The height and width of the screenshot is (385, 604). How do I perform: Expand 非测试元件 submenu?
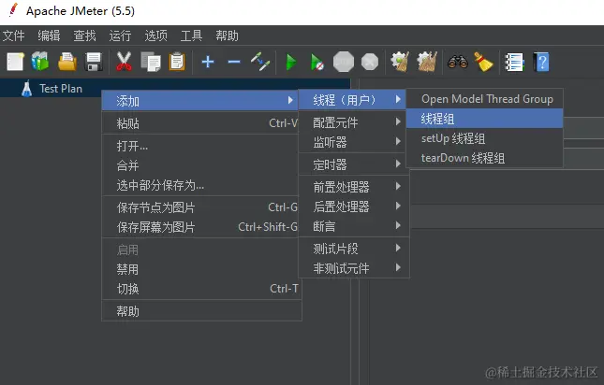352,268
